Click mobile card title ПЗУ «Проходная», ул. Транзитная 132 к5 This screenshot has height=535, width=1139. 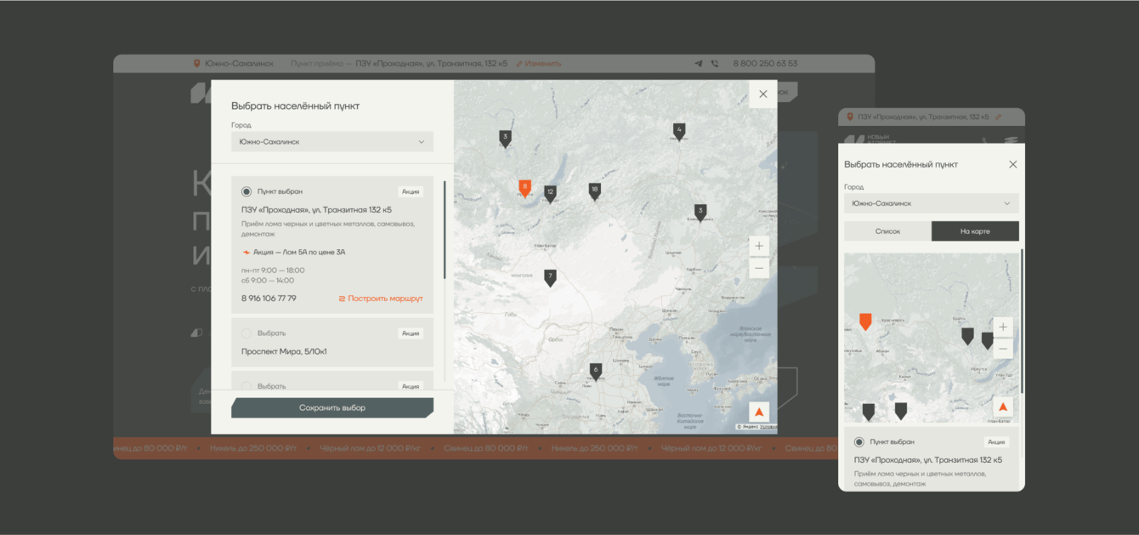click(x=928, y=460)
